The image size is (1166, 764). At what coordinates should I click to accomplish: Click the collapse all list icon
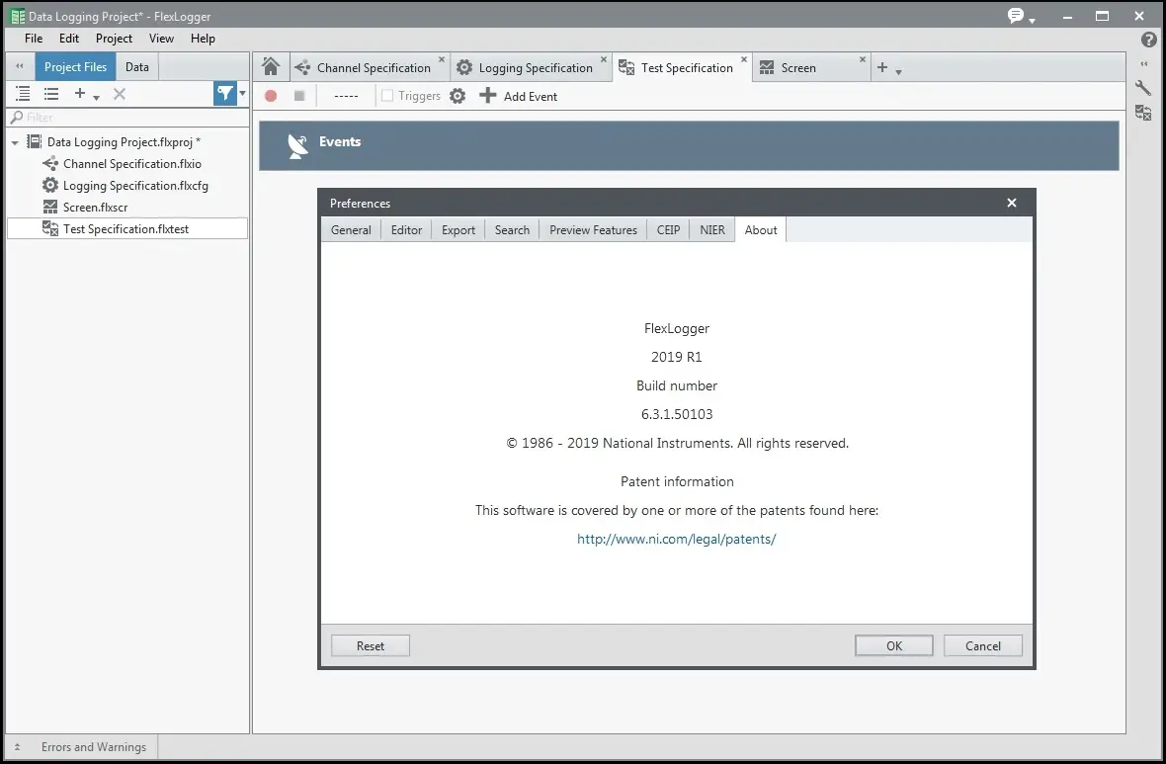click(51, 94)
